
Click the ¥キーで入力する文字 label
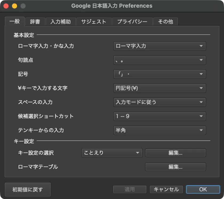[43, 88]
